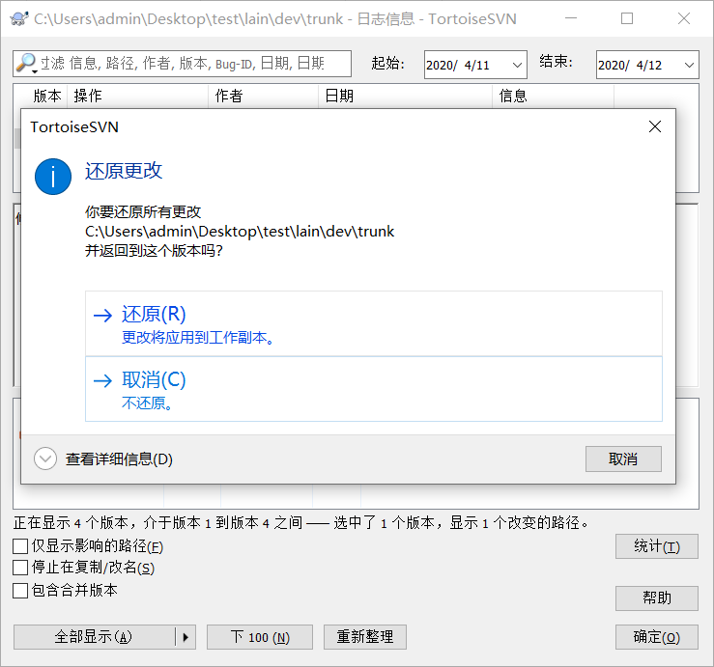The image size is (714, 667).
Task: Click the 帮助 help button
Action: 657,598
